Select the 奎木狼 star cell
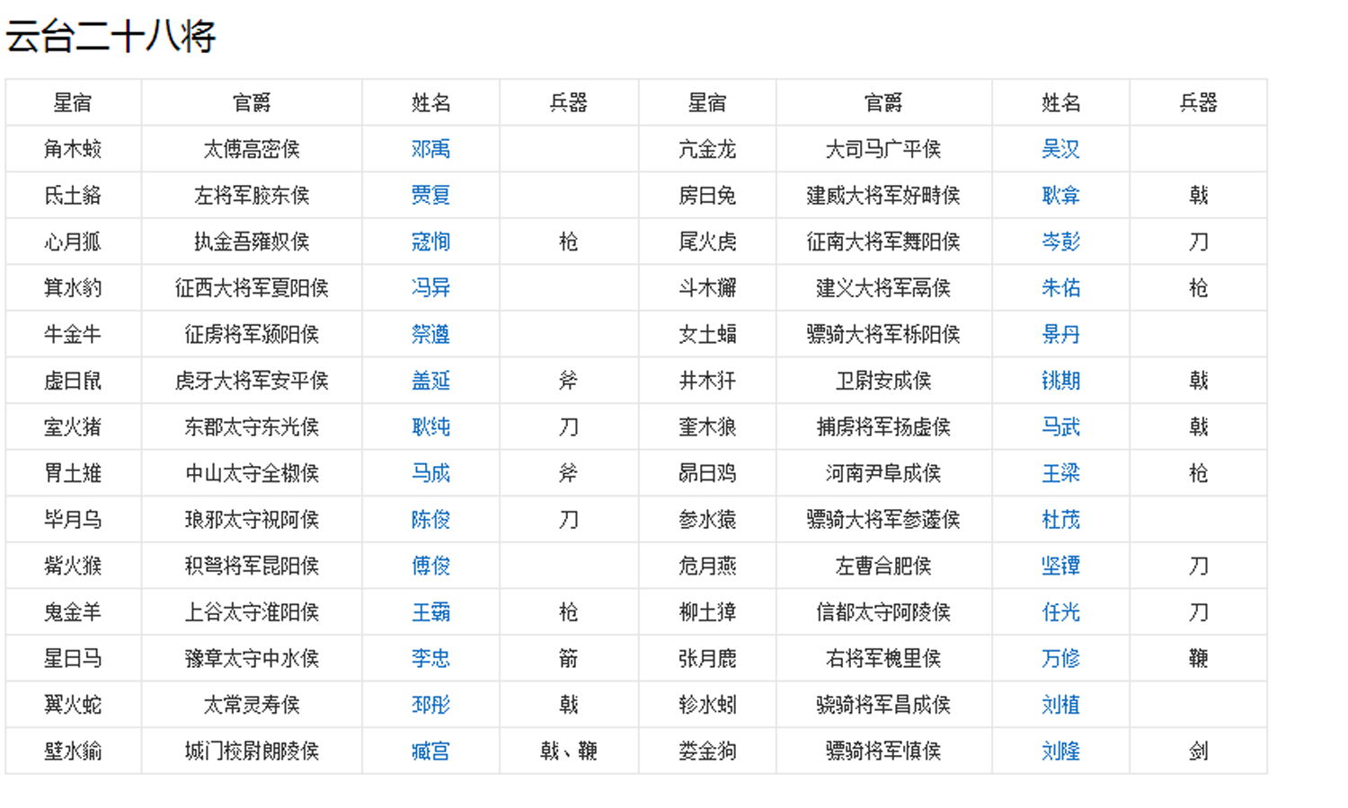This screenshot has width=1348, height=808. (707, 427)
